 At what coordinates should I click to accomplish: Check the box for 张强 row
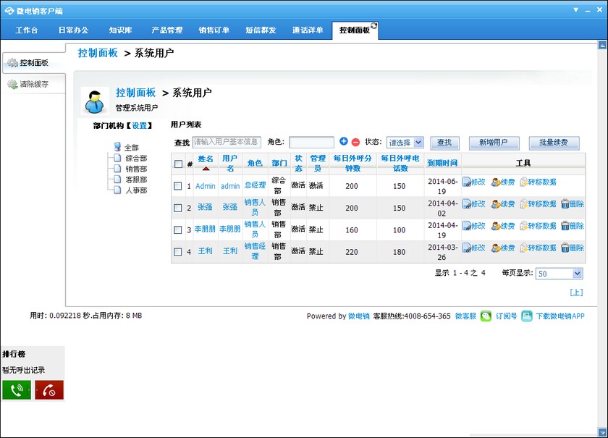(x=178, y=208)
